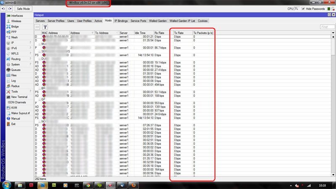Open the Log viewer
Image resolution: width=336 pixels, height=189 pixels.
coord(13,81)
